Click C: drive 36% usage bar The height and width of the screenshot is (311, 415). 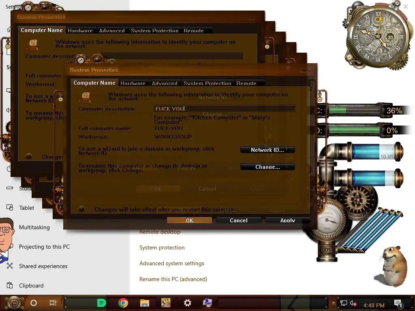coord(355,111)
